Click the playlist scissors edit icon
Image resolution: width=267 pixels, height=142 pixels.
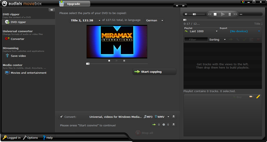(238, 40)
